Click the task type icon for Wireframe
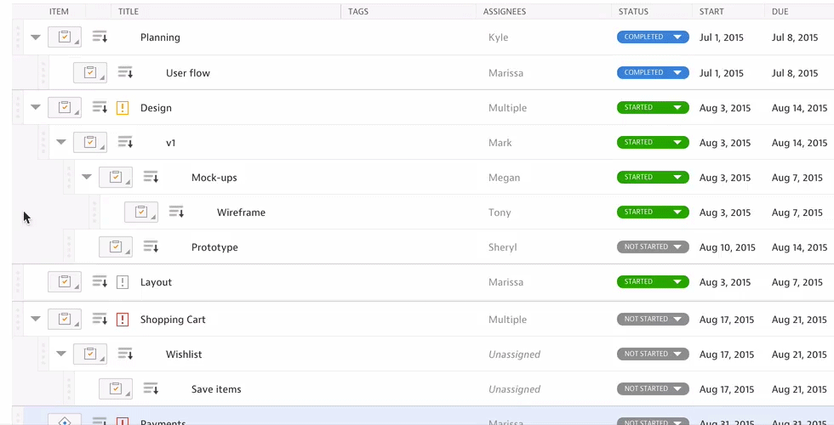This screenshot has width=834, height=425. click(141, 212)
